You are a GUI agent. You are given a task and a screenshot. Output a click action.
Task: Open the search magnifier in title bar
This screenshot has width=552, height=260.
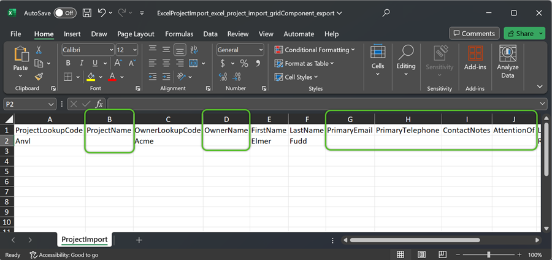(386, 13)
